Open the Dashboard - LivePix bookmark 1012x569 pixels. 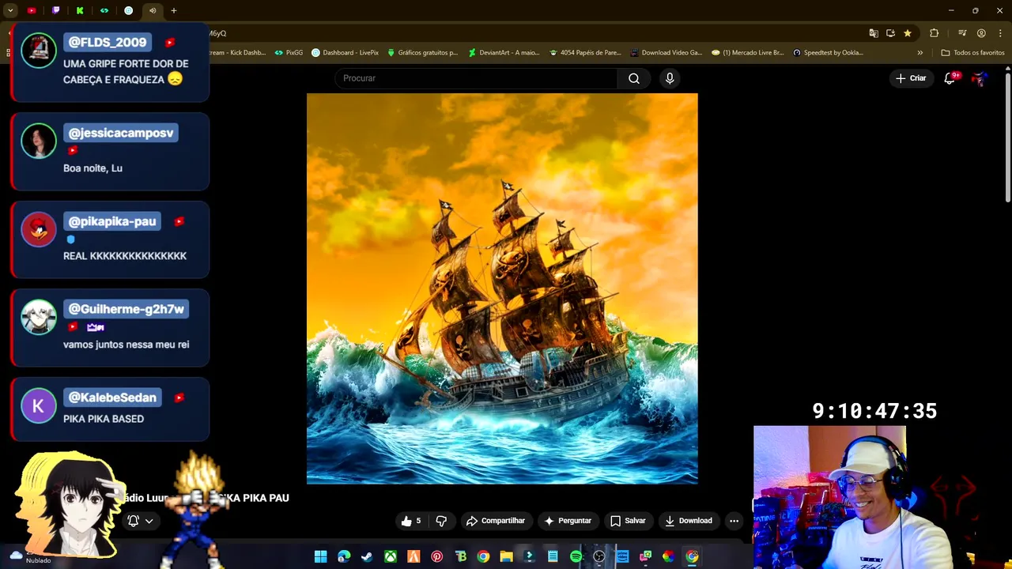pos(345,53)
